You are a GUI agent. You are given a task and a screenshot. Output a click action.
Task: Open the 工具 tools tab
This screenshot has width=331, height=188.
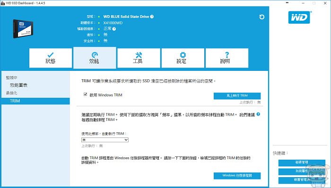pyautogui.click(x=139, y=58)
